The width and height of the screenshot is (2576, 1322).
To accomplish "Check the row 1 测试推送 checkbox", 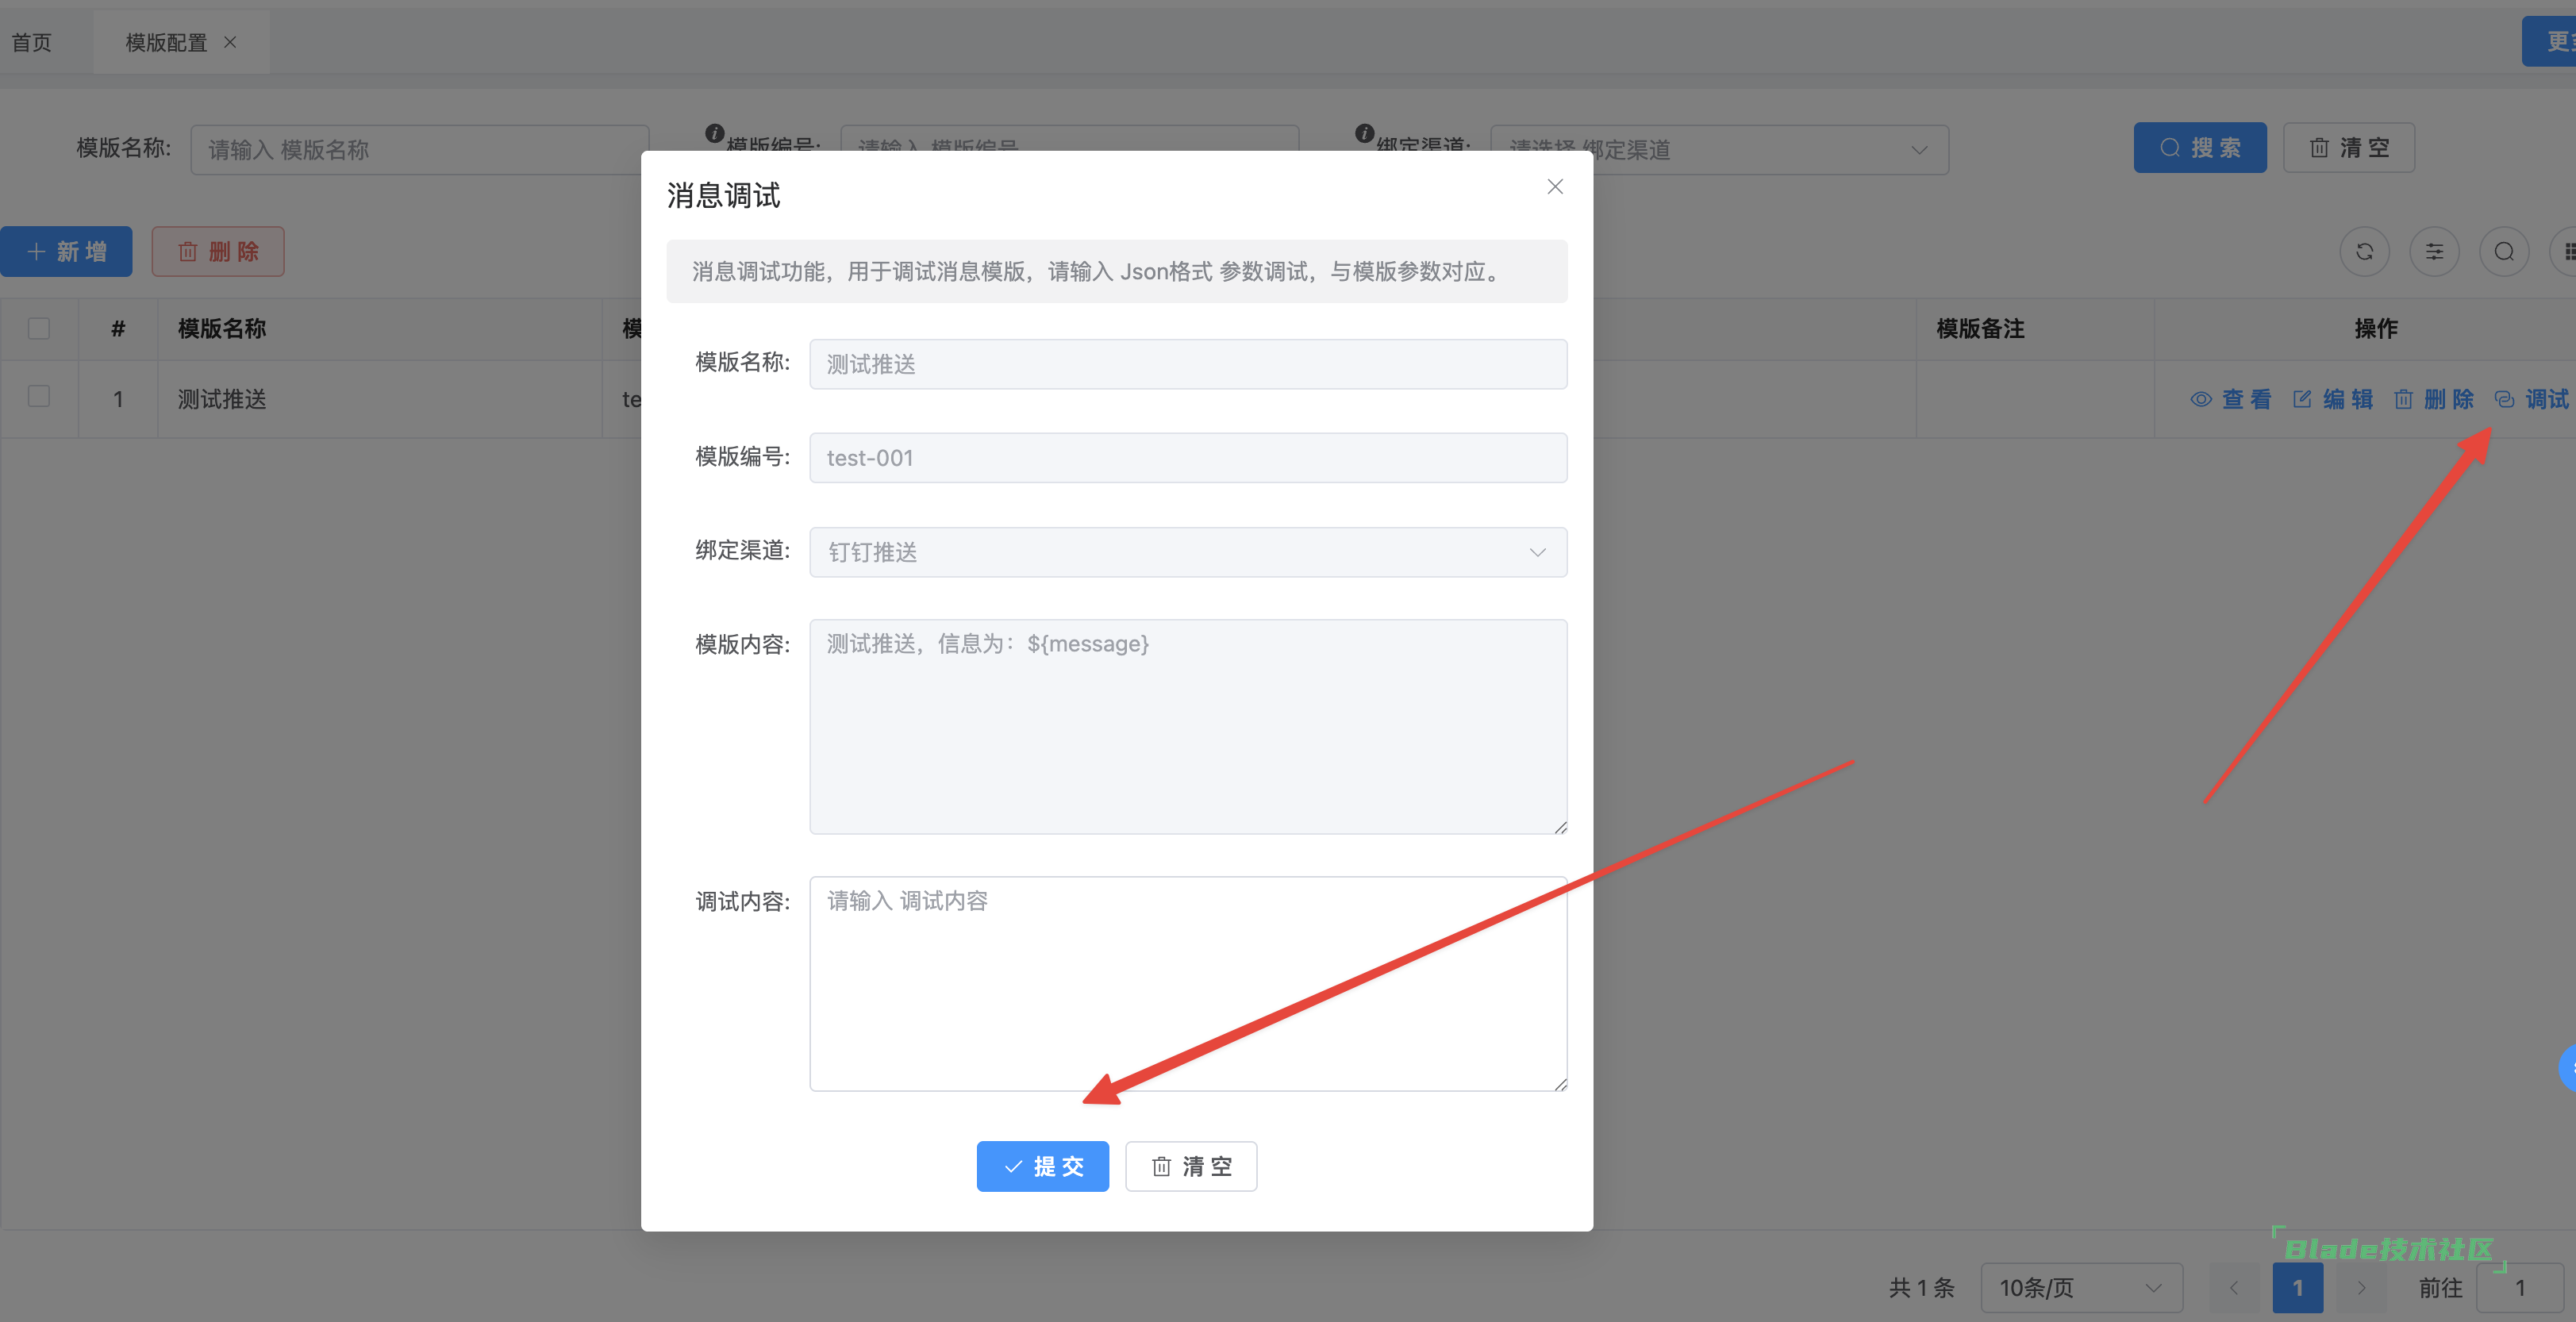I will pyautogui.click(x=39, y=397).
